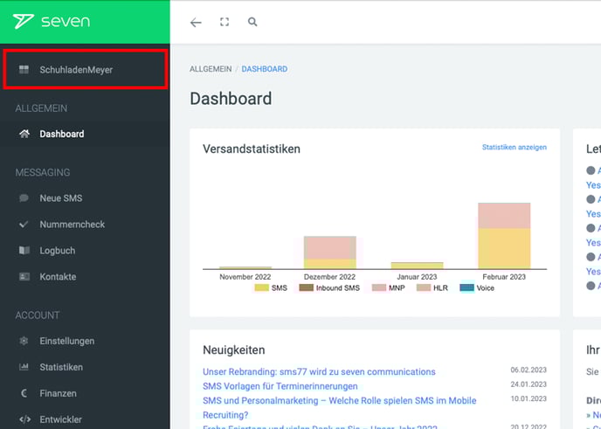This screenshot has height=429, width=601.
Task: Click the date 10.01.2023 in Neuigkeiten
Action: point(528,398)
